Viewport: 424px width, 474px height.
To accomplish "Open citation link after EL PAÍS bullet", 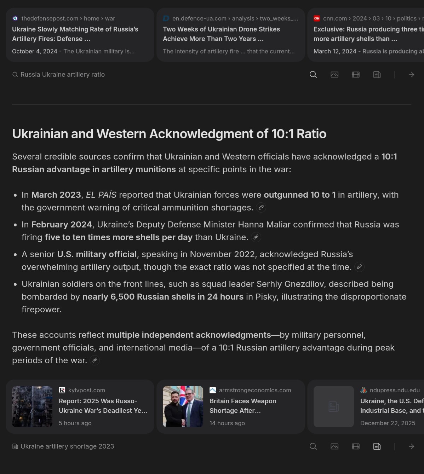I will pos(261,208).
